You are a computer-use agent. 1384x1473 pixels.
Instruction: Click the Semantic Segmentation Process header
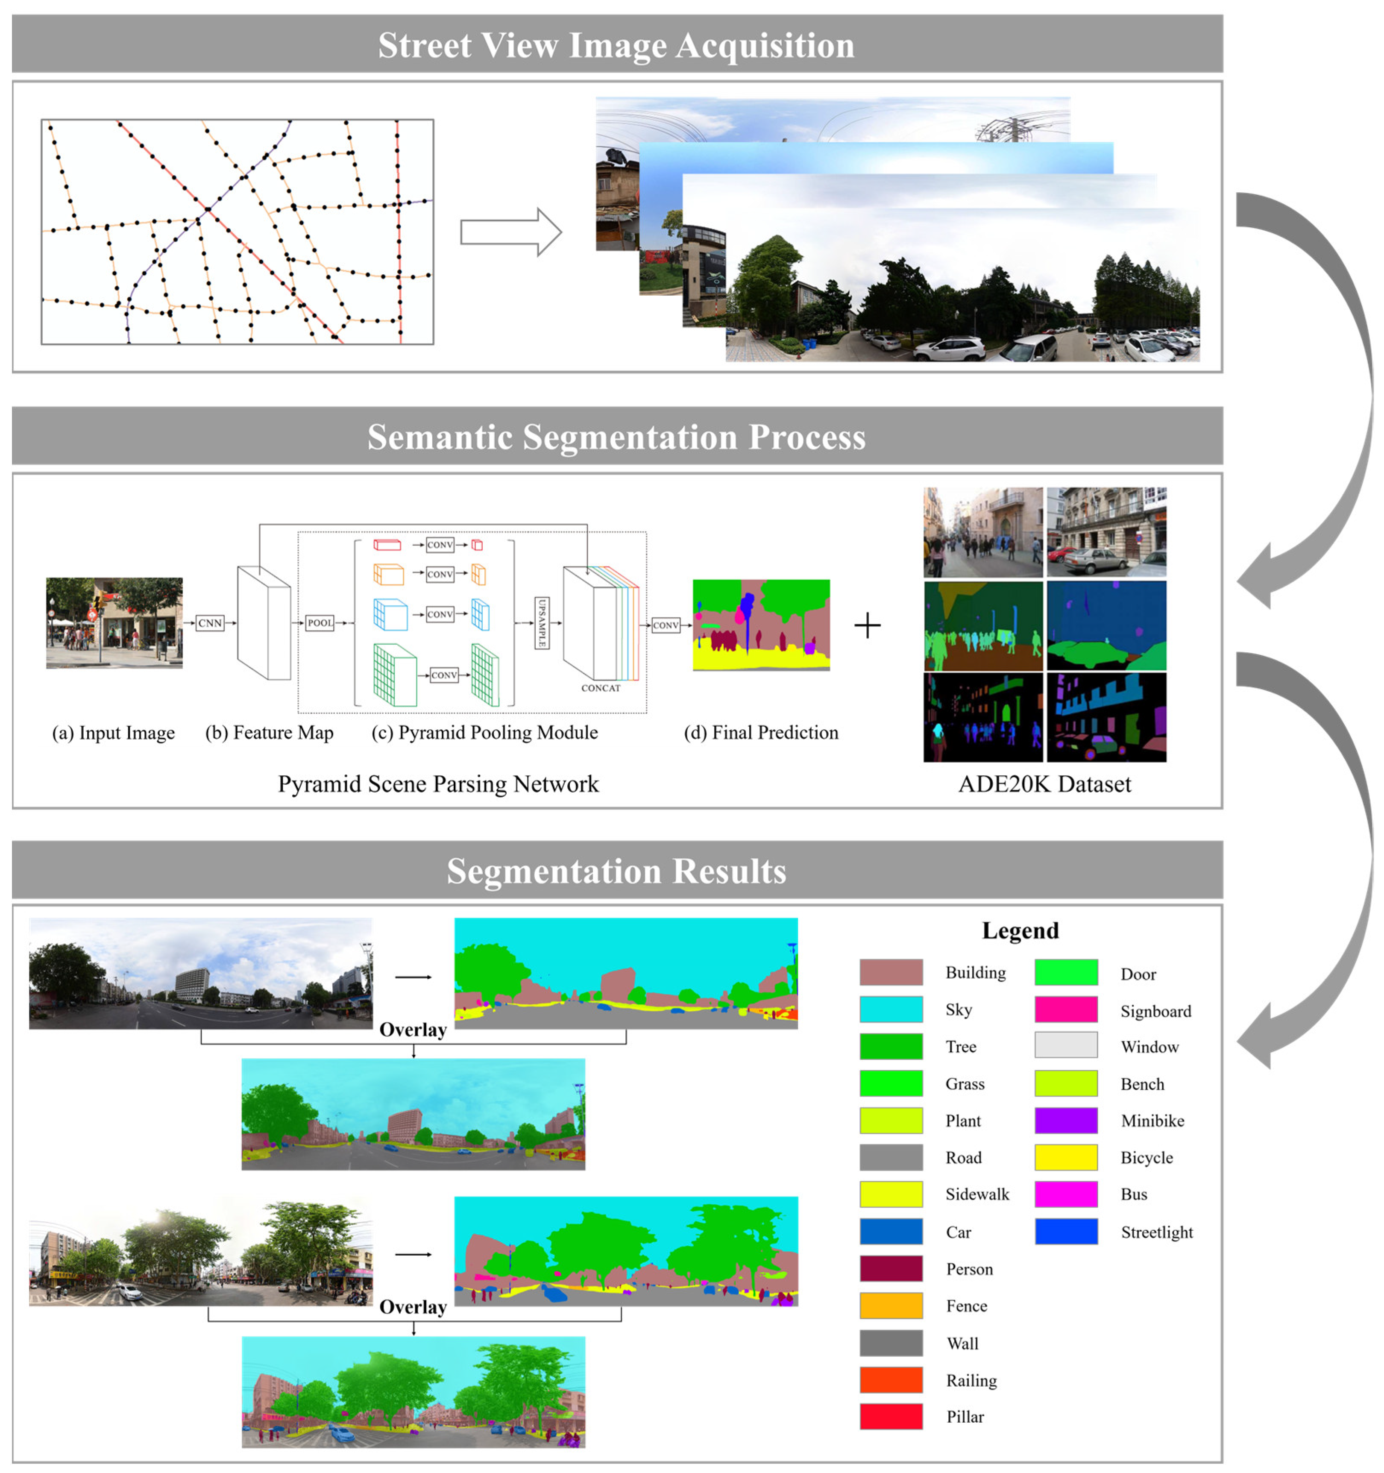click(x=616, y=437)
